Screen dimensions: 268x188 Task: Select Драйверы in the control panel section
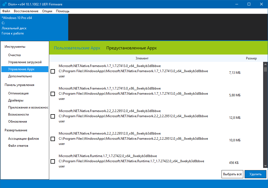[x=16, y=100]
